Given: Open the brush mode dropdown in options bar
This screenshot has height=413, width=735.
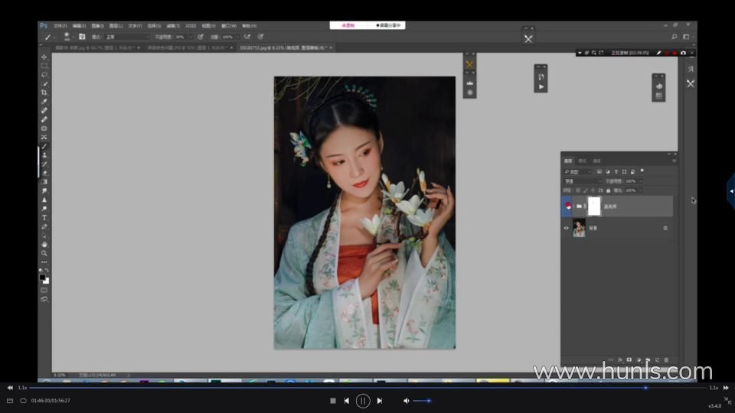Looking at the screenshot, I should [x=126, y=37].
